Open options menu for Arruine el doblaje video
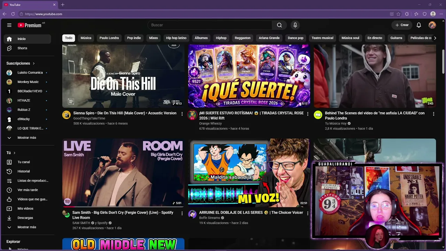 point(308,213)
